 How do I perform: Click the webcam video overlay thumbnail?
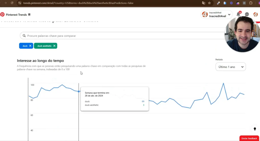(242, 34)
